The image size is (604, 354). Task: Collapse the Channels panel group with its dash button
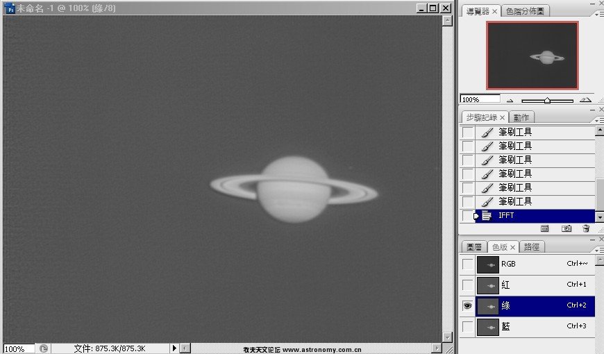coord(592,240)
